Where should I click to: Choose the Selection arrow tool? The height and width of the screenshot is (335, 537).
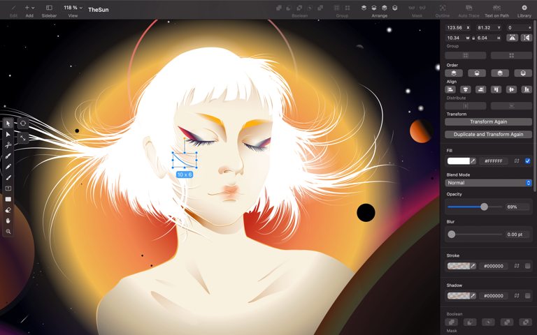pyautogui.click(x=8, y=124)
